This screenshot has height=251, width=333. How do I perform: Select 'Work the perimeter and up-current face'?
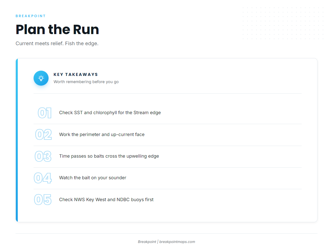[102, 134]
